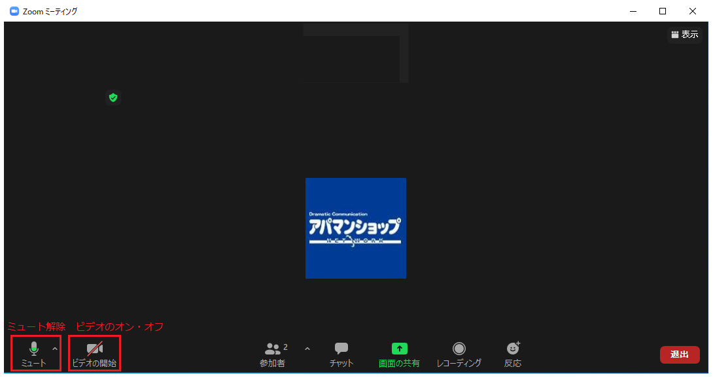The image size is (713, 380).
Task: Start screen sharing with 画面の共有
Action: click(x=399, y=354)
